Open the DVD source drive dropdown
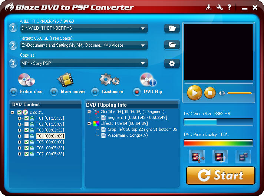 point(143,28)
